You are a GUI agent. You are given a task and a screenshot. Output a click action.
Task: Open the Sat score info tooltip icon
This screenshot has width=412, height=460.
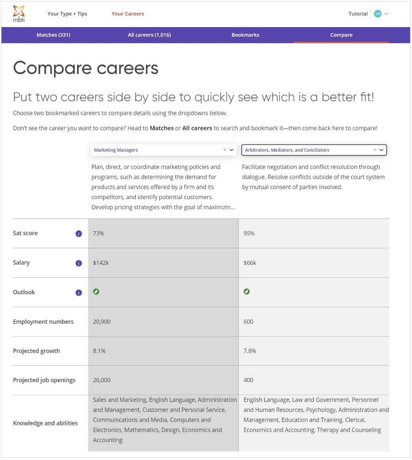pyautogui.click(x=79, y=233)
